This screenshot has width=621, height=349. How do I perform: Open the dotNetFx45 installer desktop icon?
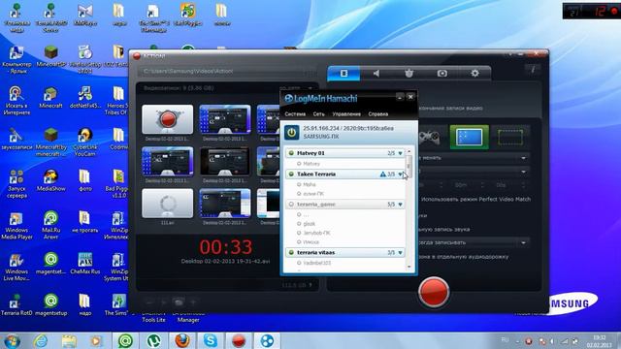tap(84, 98)
